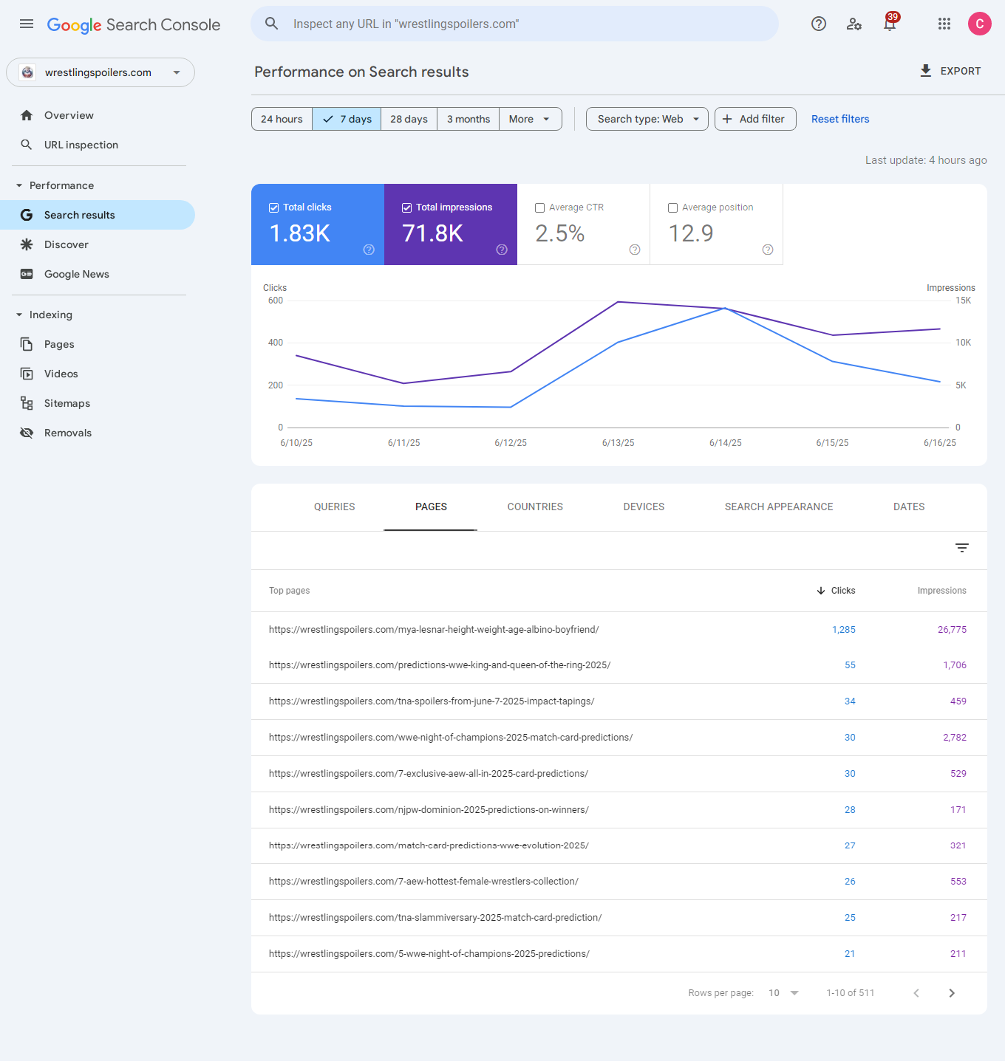Click the Reset filters link

[840, 119]
